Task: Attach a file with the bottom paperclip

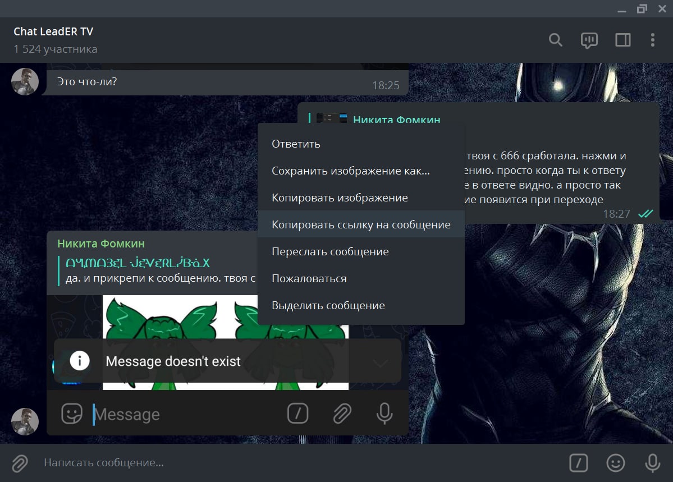Action: tap(20, 463)
